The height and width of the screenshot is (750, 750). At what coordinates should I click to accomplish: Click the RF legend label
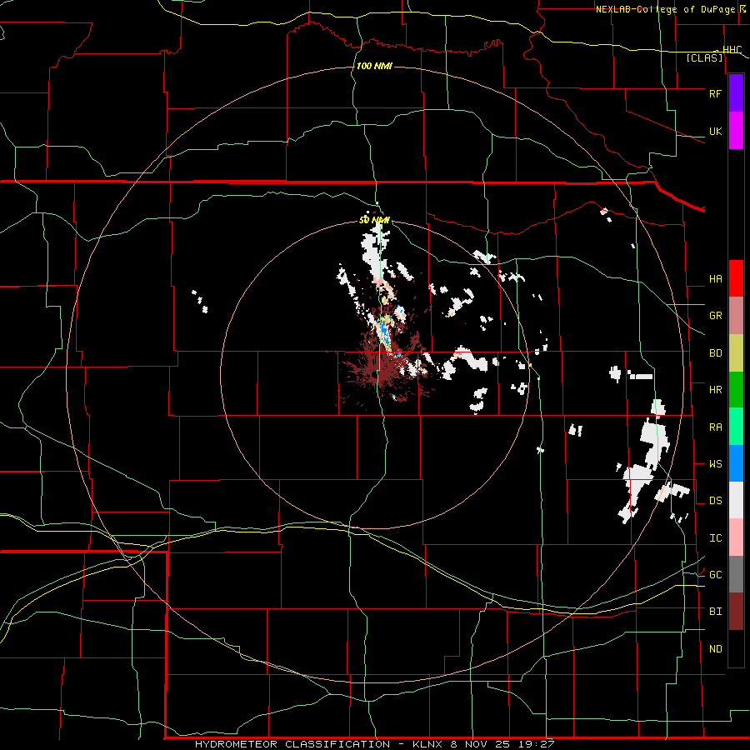click(x=715, y=93)
